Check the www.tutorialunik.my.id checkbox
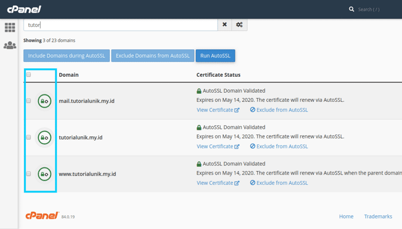 [29, 174]
